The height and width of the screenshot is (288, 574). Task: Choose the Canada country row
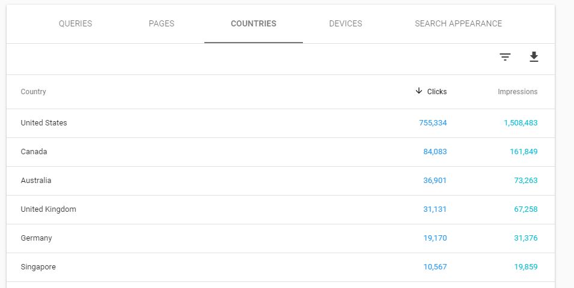click(34, 152)
